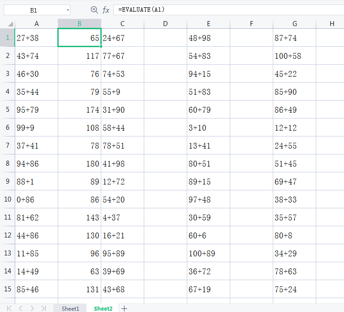
Task: Go to next sheet with arrow
Action: [x=32, y=308]
